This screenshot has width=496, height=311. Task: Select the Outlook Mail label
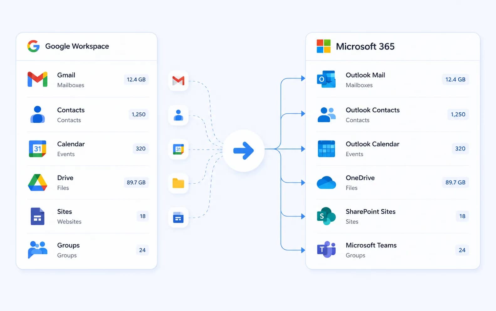click(x=365, y=75)
